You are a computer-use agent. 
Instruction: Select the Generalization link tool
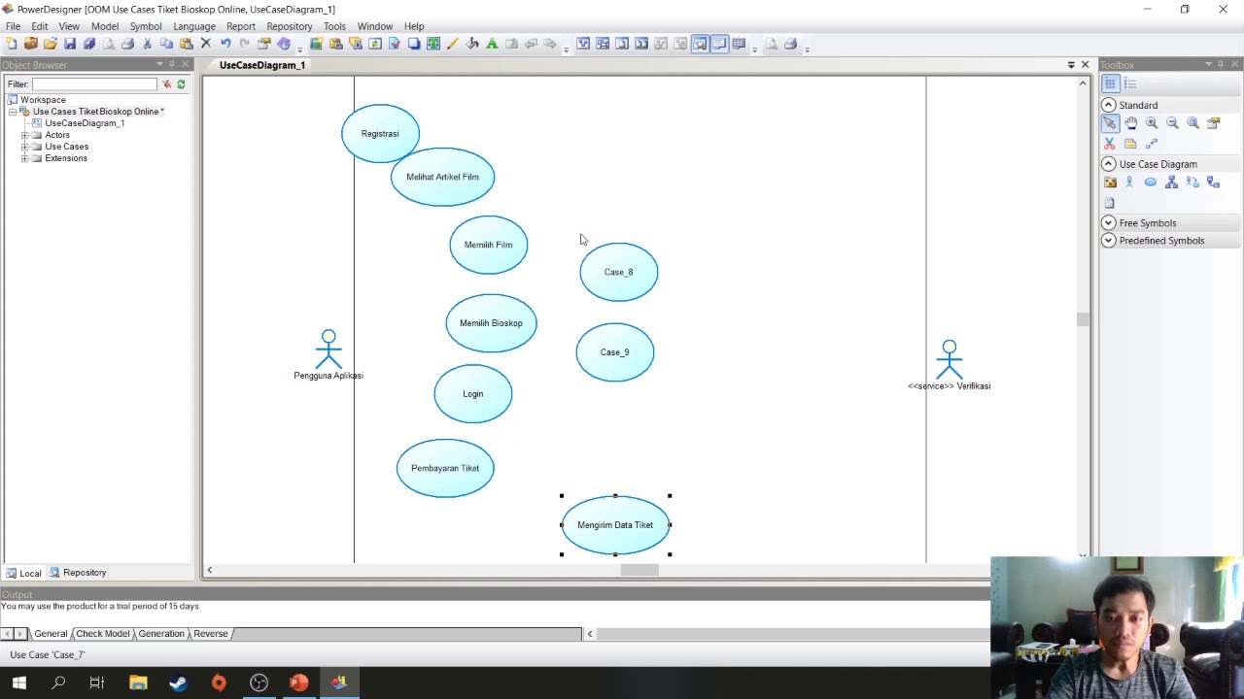click(x=1172, y=183)
